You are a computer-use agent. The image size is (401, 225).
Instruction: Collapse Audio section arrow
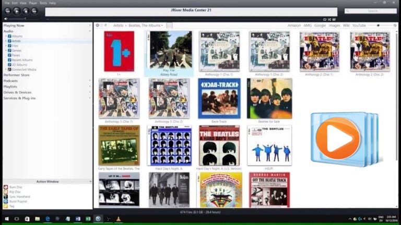(90, 31)
